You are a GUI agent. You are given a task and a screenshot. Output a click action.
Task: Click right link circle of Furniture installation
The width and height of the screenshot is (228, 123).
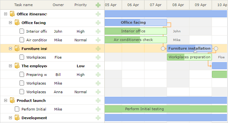pyautogui.click(x=216, y=48)
